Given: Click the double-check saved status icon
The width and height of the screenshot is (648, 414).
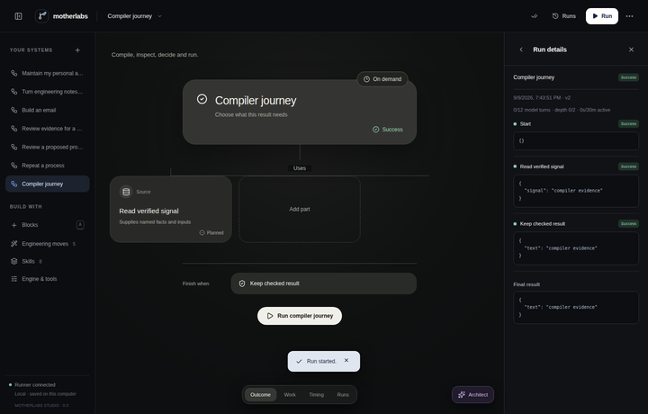Looking at the screenshot, I should tap(535, 16).
